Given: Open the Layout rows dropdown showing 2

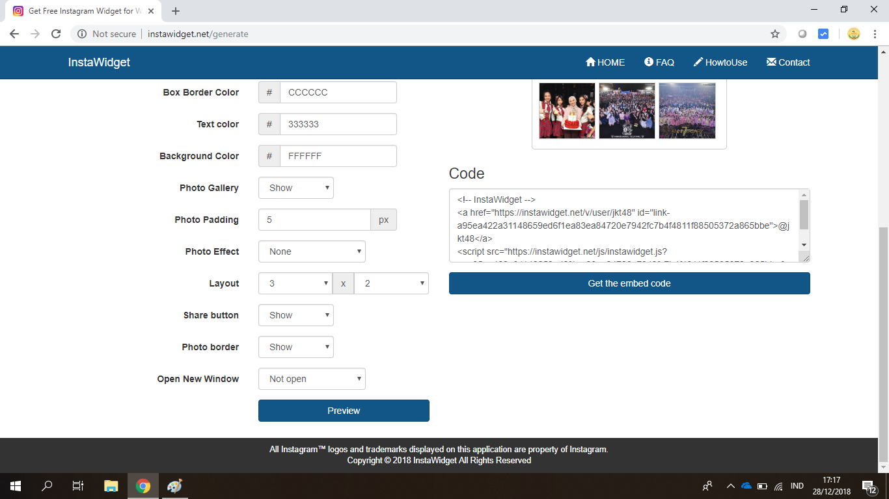Looking at the screenshot, I should point(391,283).
